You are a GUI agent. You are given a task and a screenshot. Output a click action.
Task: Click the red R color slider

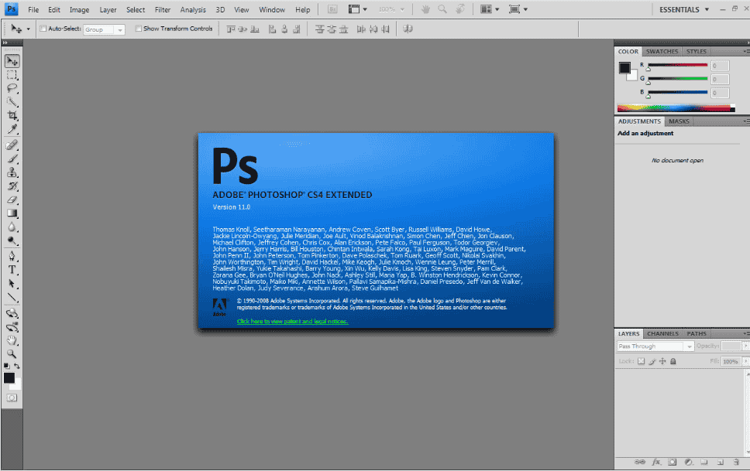pos(677,65)
